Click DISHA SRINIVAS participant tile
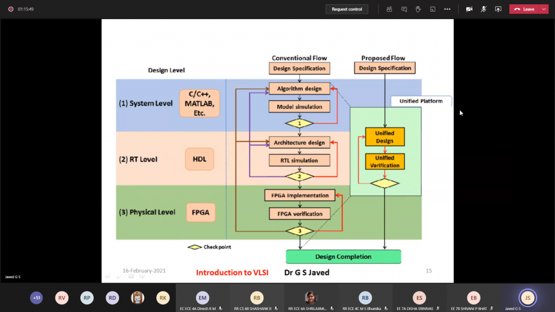The image size is (555, 312). click(419, 298)
